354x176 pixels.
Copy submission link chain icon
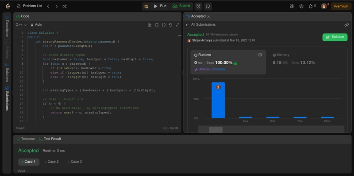346,25
